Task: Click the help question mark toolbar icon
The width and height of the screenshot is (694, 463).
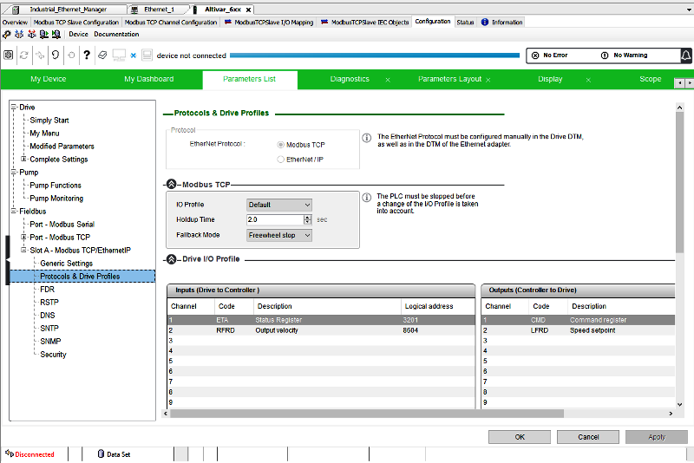Action: coord(87,55)
